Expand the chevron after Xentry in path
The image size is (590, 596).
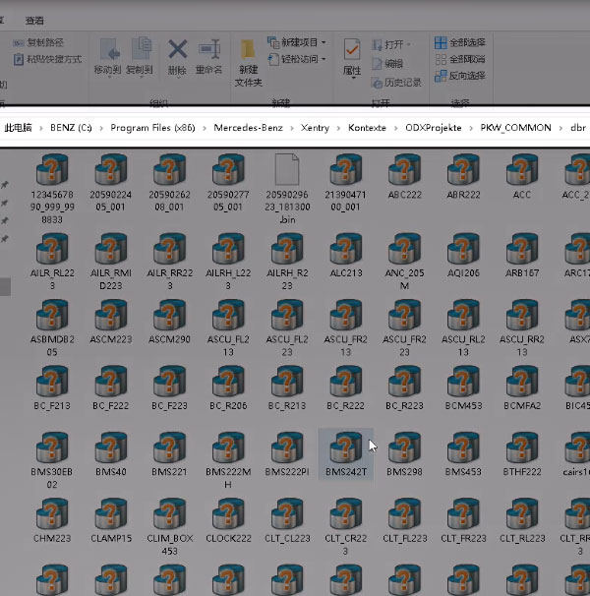338,129
